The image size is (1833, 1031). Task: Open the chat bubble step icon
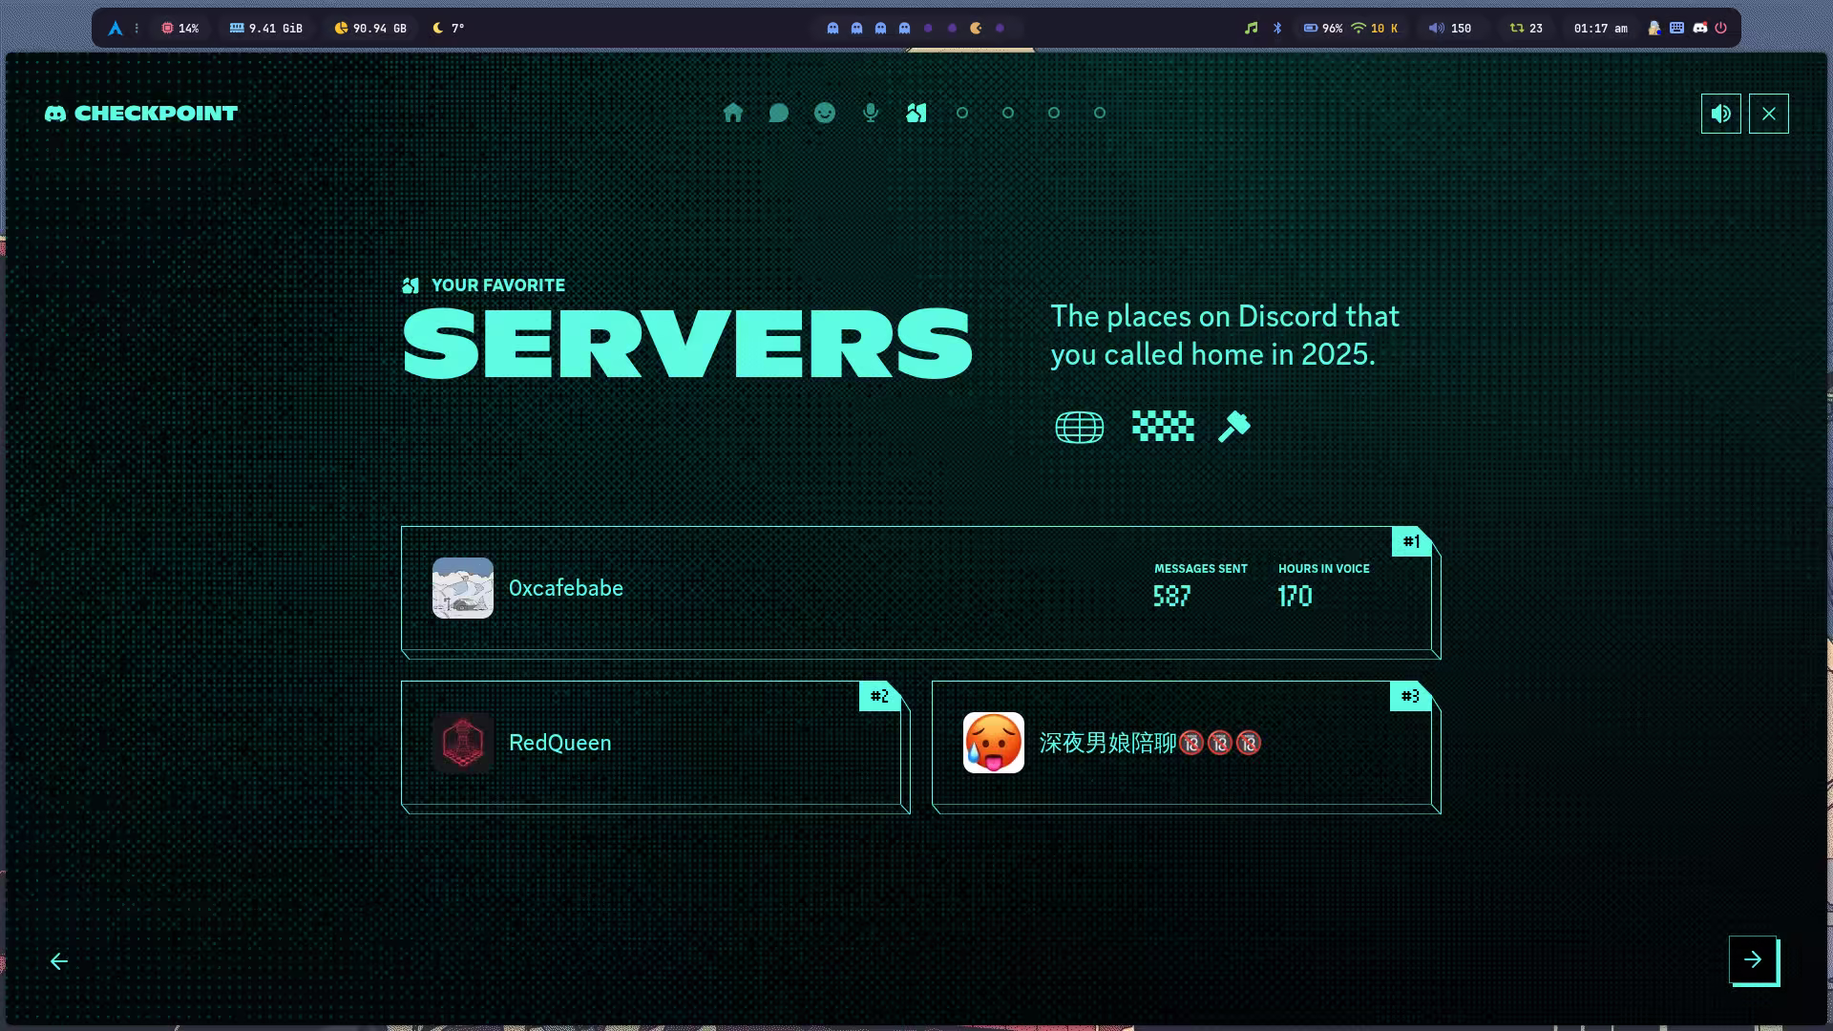coord(779,113)
